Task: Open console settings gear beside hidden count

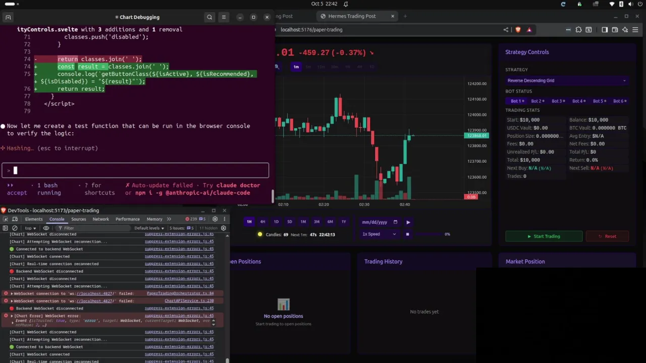Action: tap(224, 228)
